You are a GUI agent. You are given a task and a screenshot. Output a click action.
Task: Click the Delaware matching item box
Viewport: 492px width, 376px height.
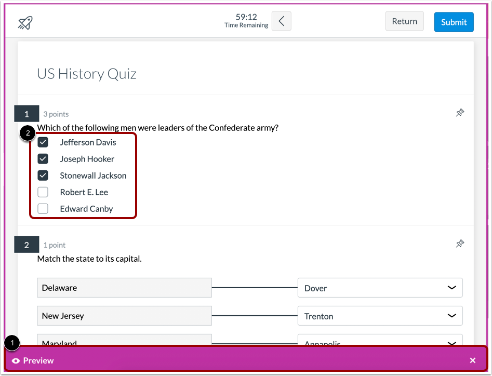tap(124, 287)
